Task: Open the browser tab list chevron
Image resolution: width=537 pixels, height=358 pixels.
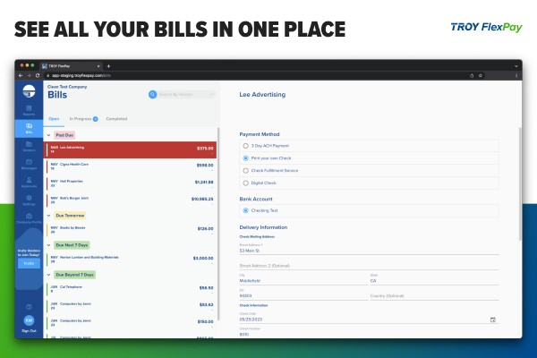Action: (516, 66)
